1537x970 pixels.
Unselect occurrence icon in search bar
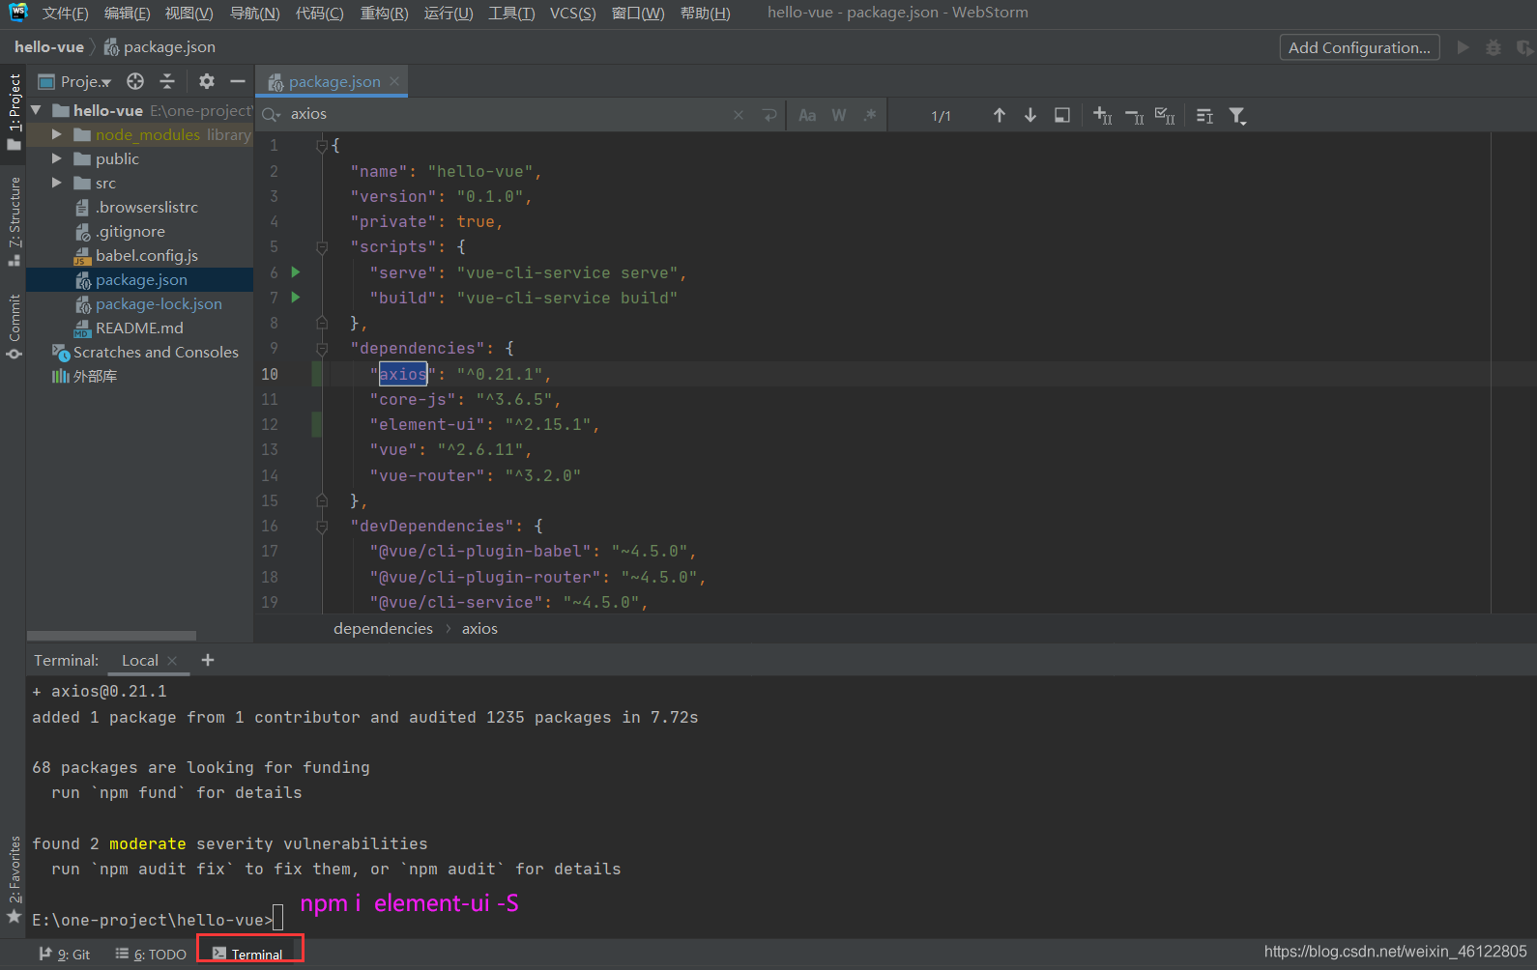tap(1135, 116)
